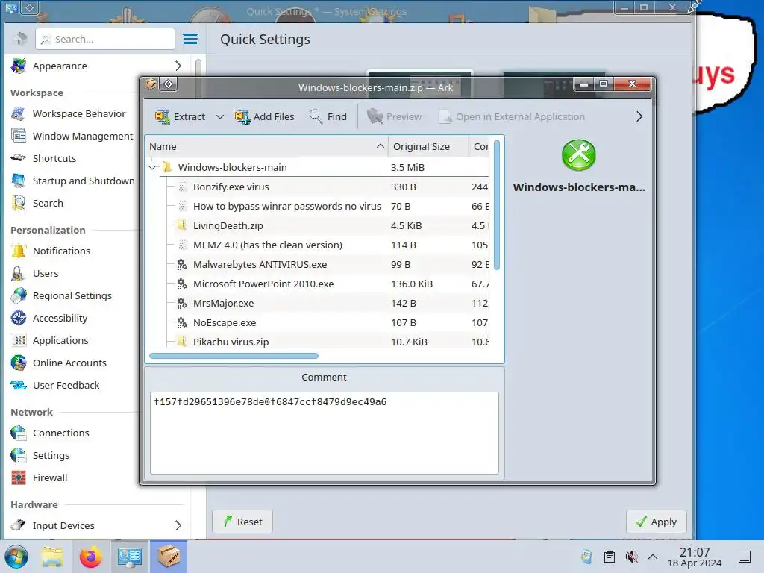Select NoEscape.exe gear icon
Image resolution: width=764 pixels, height=573 pixels.
pos(182,322)
